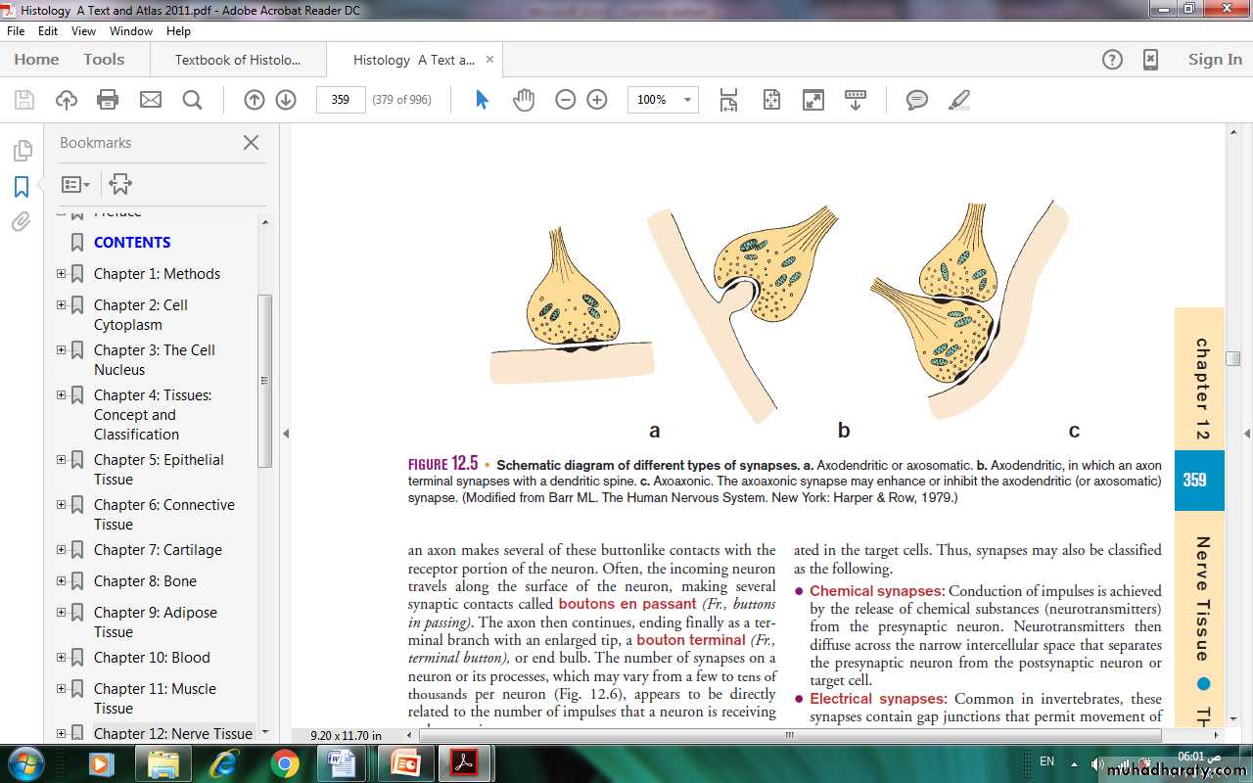Open the View menu
This screenshot has height=783, width=1253.
pos(83,31)
